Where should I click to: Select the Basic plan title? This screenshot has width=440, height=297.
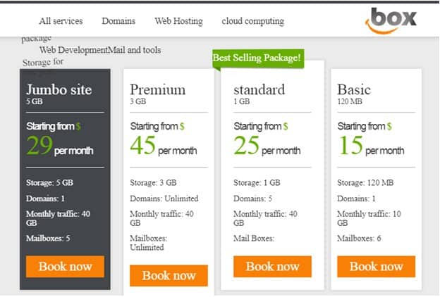pyautogui.click(x=354, y=89)
